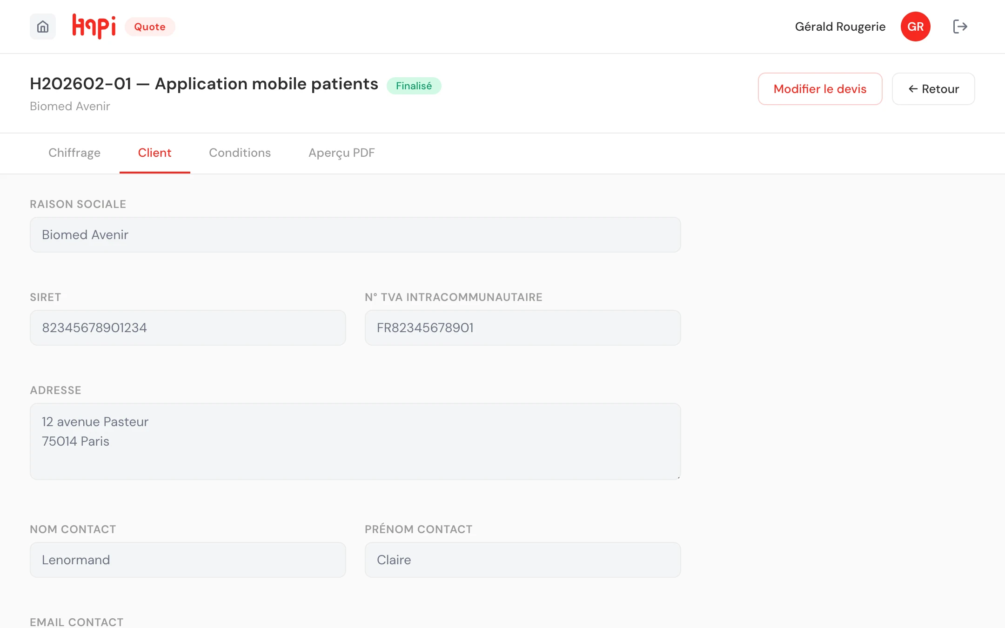Click the EMAIL CONTACT label

76,622
